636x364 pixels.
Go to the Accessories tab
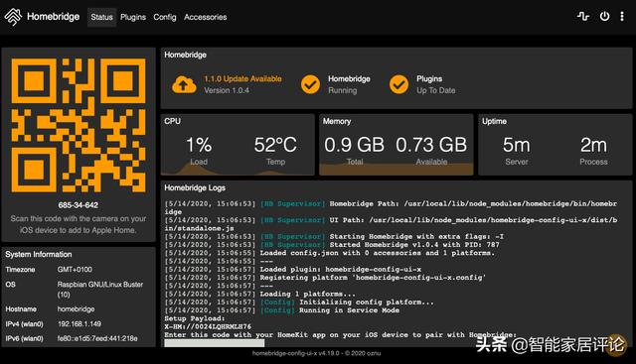coord(206,17)
